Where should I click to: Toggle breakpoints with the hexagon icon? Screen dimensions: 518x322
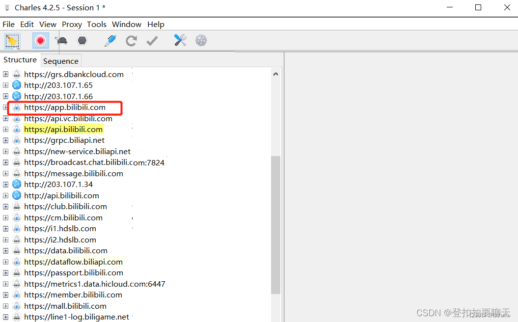[82, 41]
